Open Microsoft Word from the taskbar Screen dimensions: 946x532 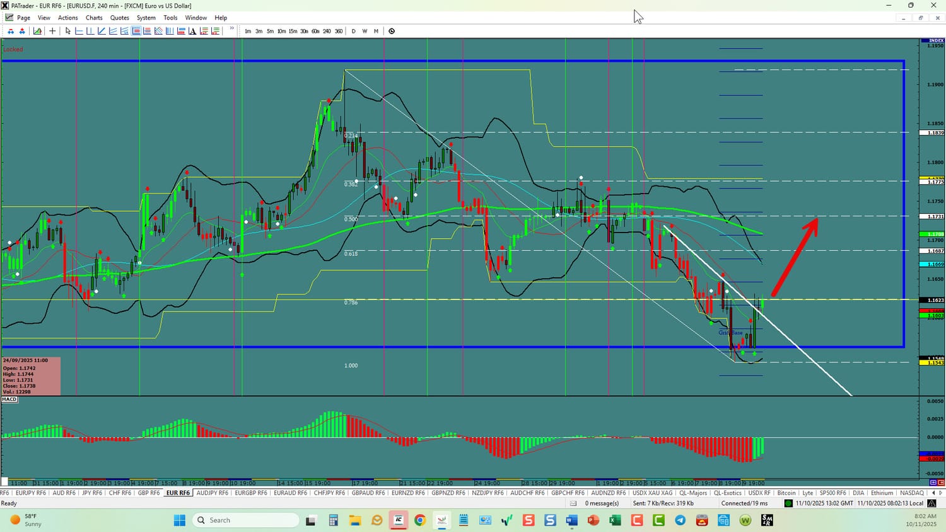click(x=571, y=520)
